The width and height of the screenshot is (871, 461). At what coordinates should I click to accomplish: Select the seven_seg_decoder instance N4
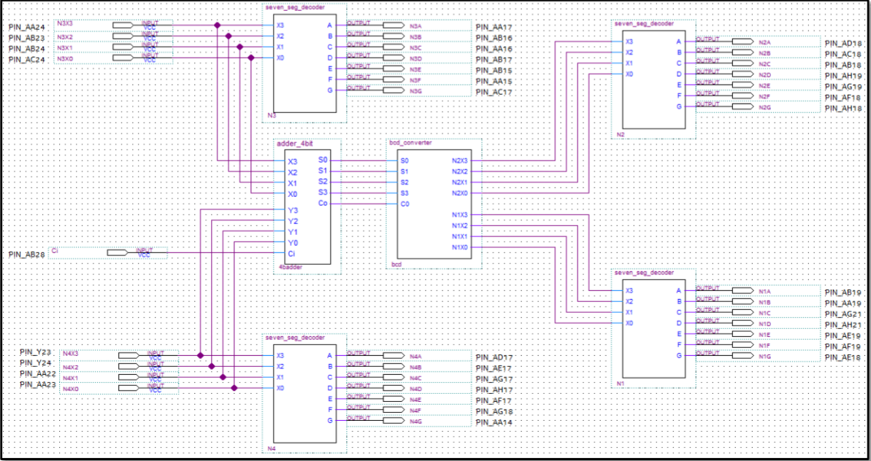tap(304, 394)
